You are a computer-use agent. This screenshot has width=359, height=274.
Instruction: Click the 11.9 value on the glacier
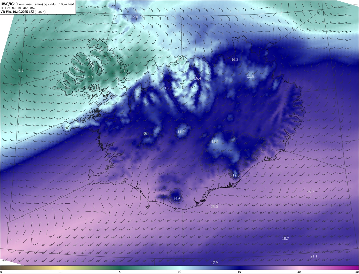(x=181, y=132)
